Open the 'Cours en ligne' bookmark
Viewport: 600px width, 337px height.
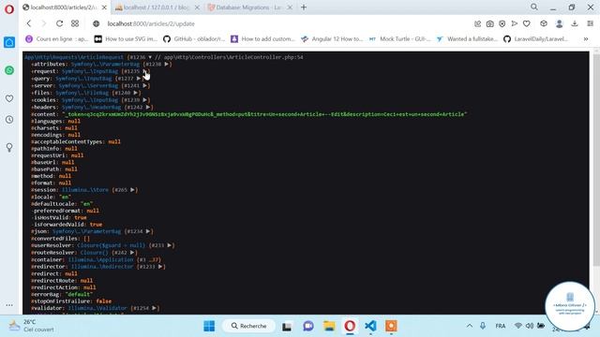click(56, 39)
